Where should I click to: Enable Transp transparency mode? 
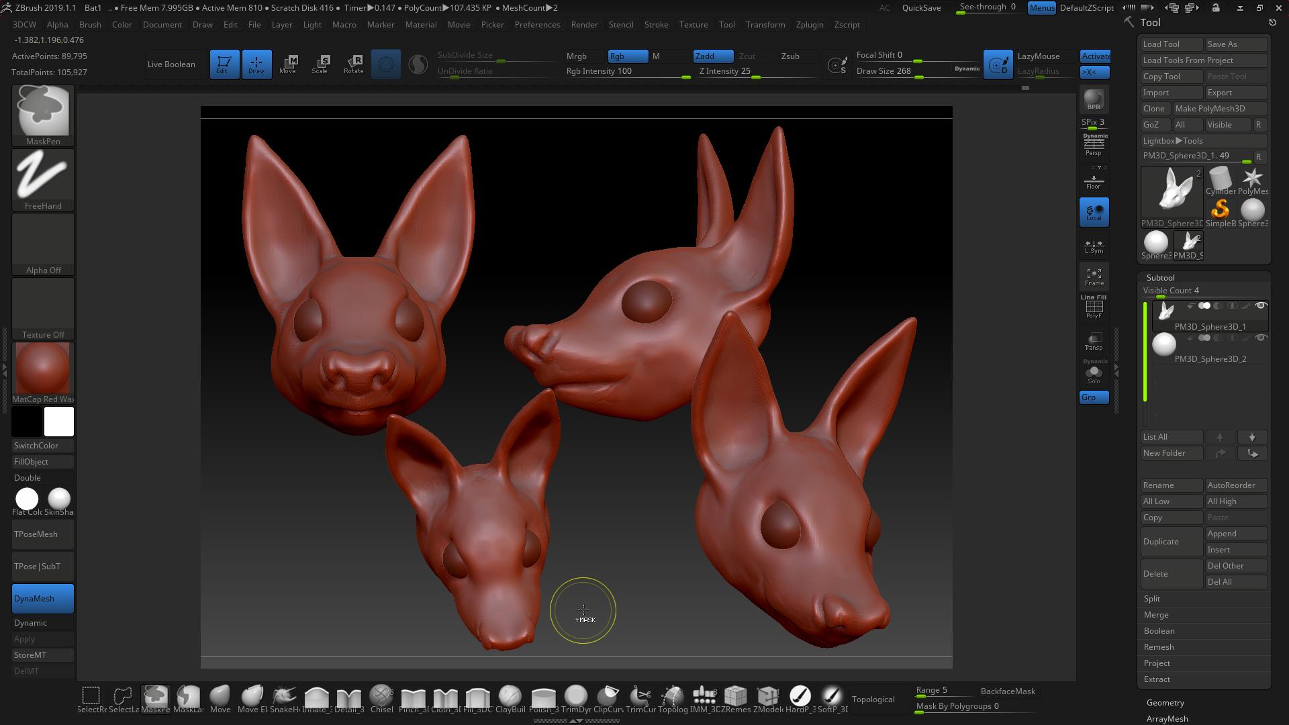pos(1094,341)
